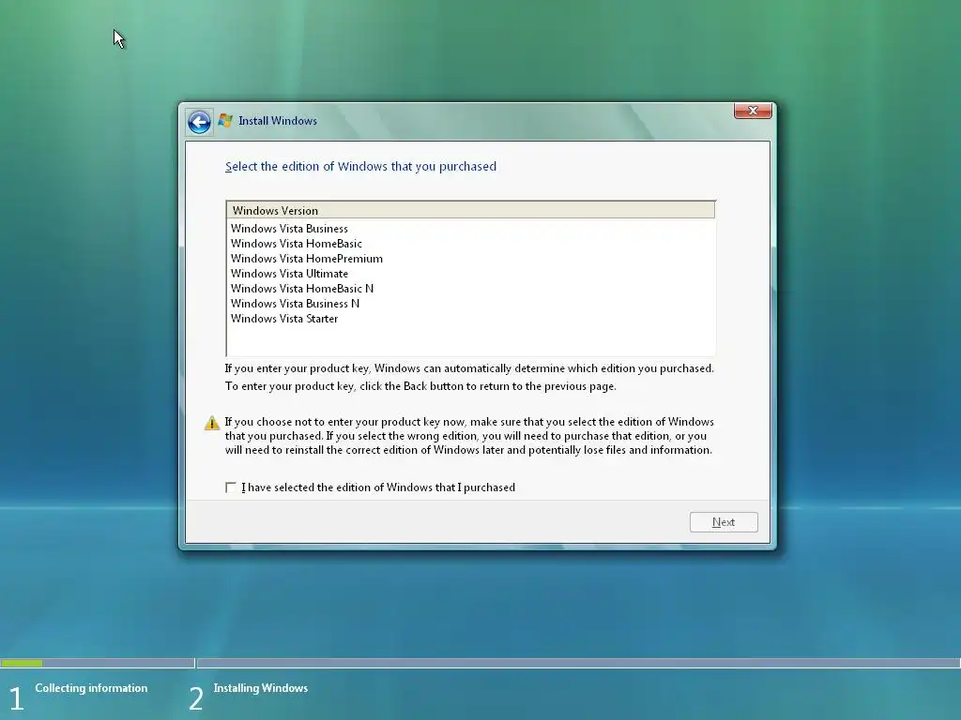Click the Next button
Image resolution: width=961 pixels, height=720 pixels.
pyautogui.click(x=724, y=522)
